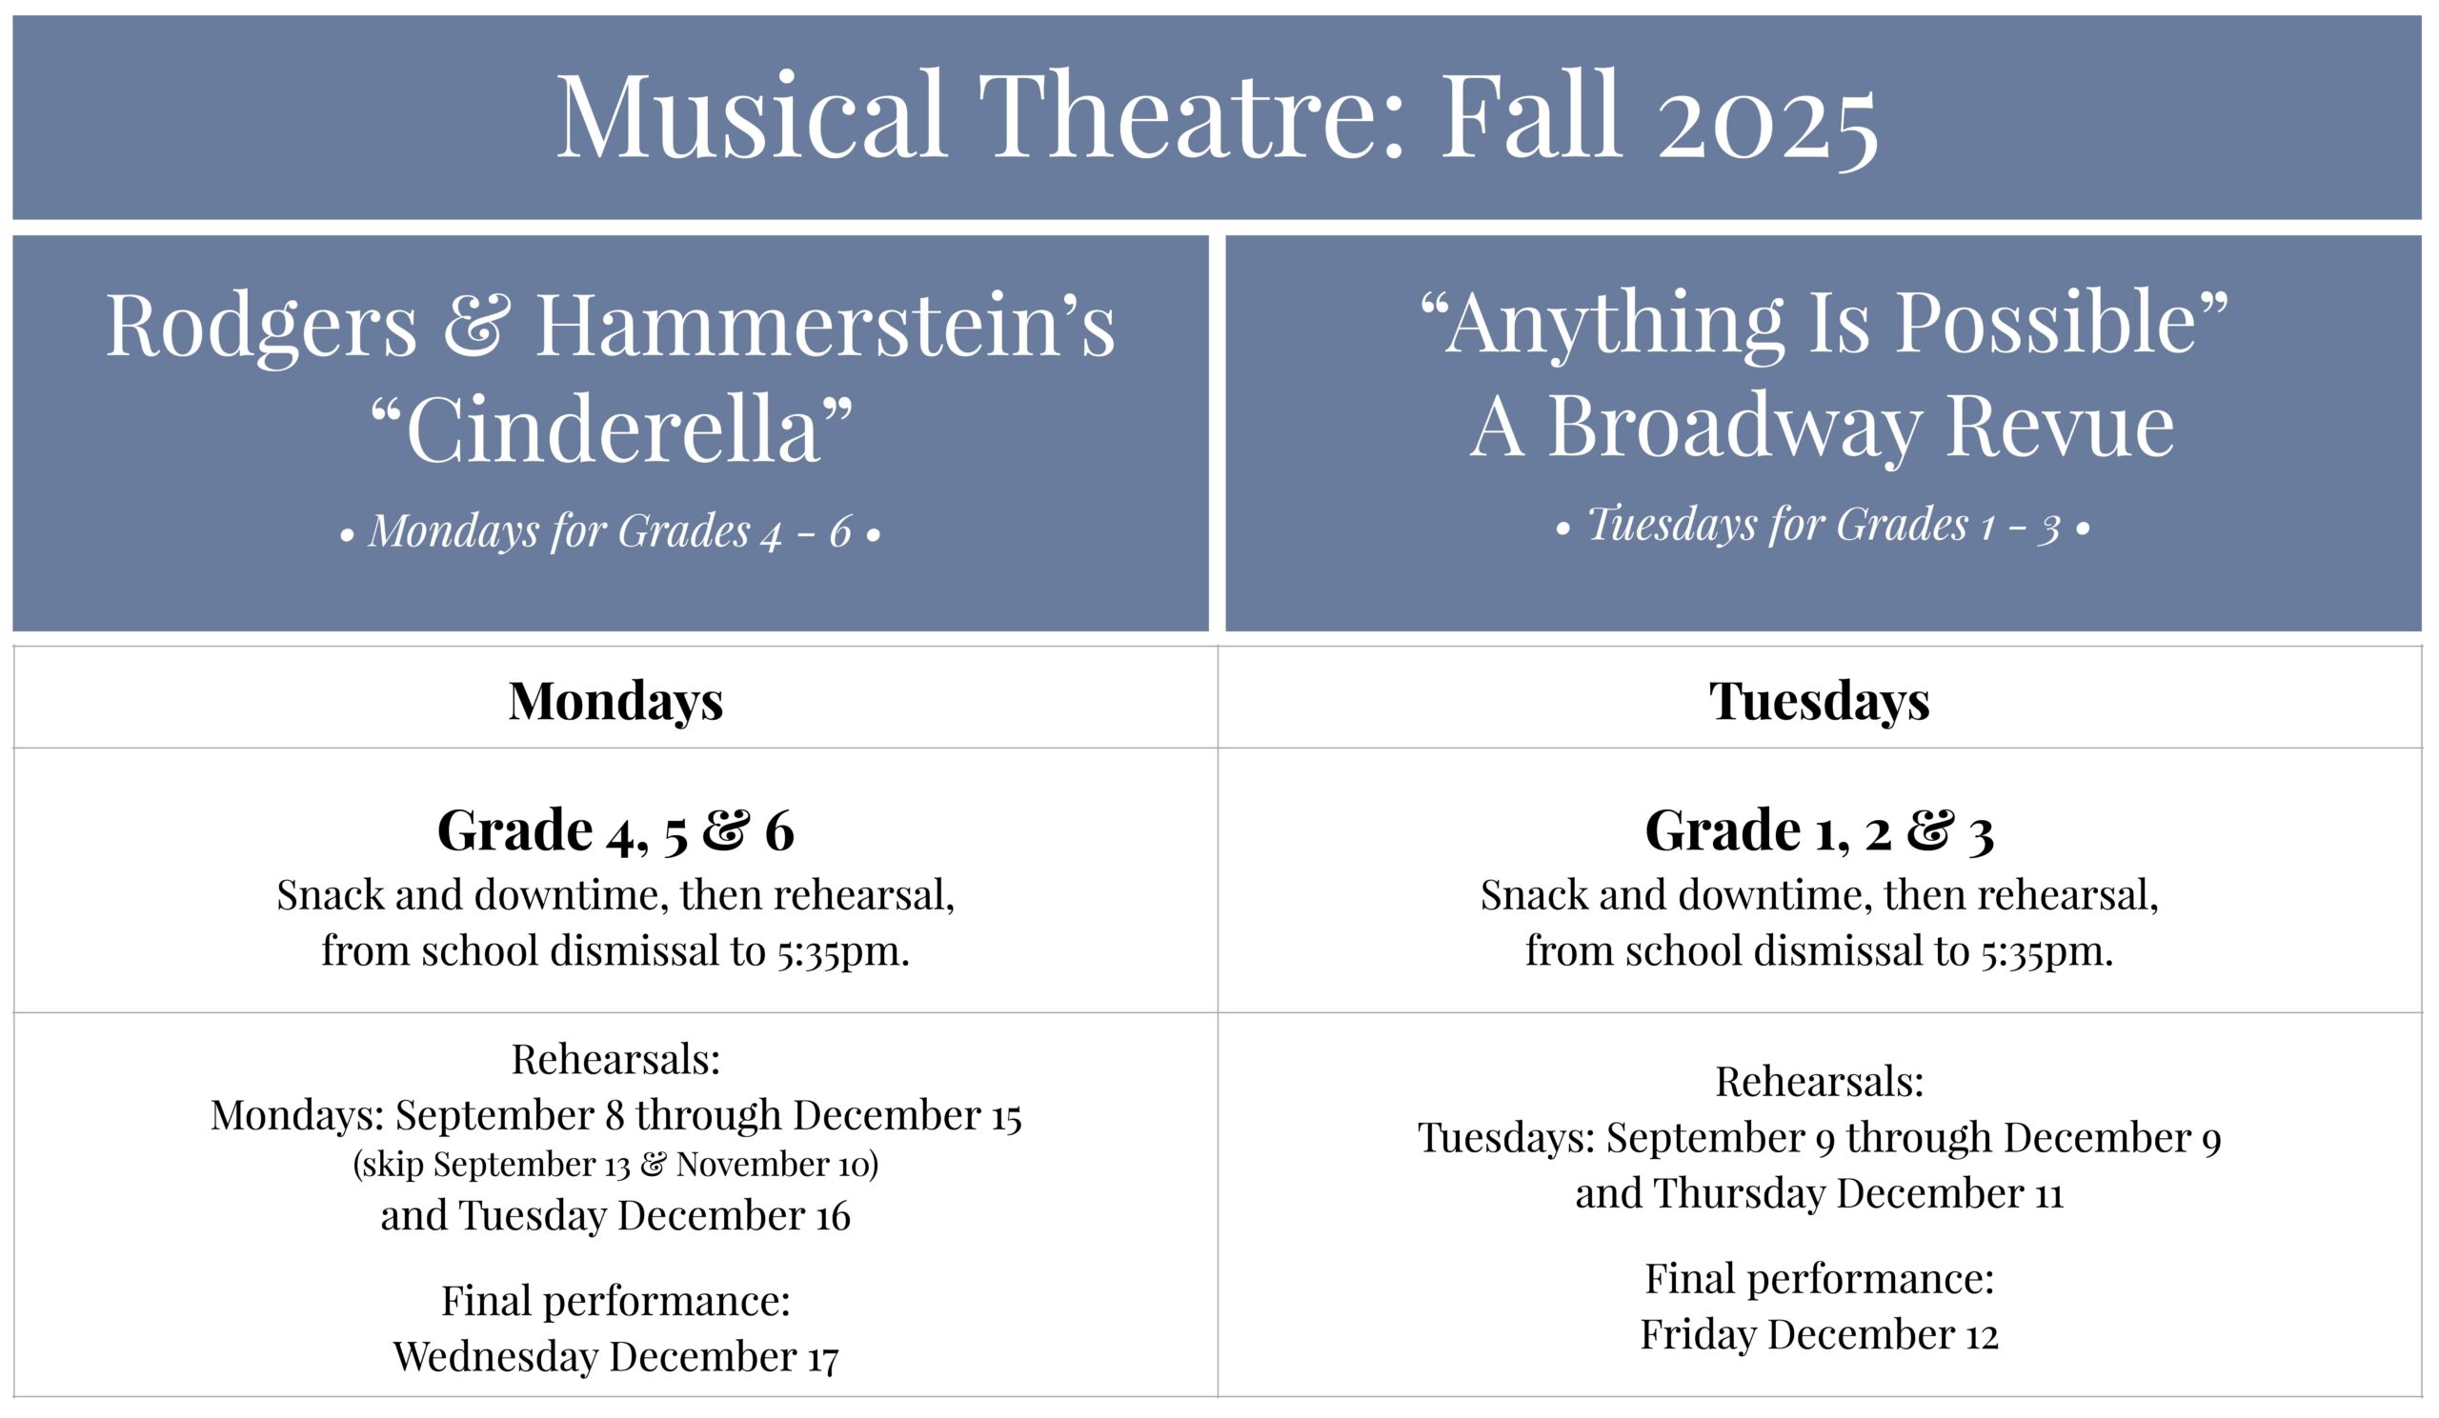This screenshot has width=2439, height=1418.
Task: Click Mondays: September 8 through December 15
Action: [615, 1115]
